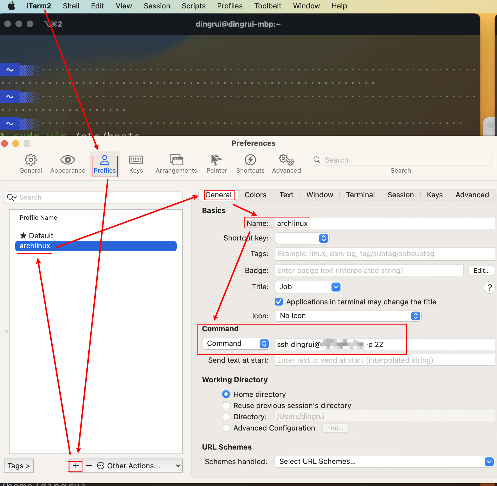Switch to the Colors profile tab
The image size is (497, 486).
point(255,195)
